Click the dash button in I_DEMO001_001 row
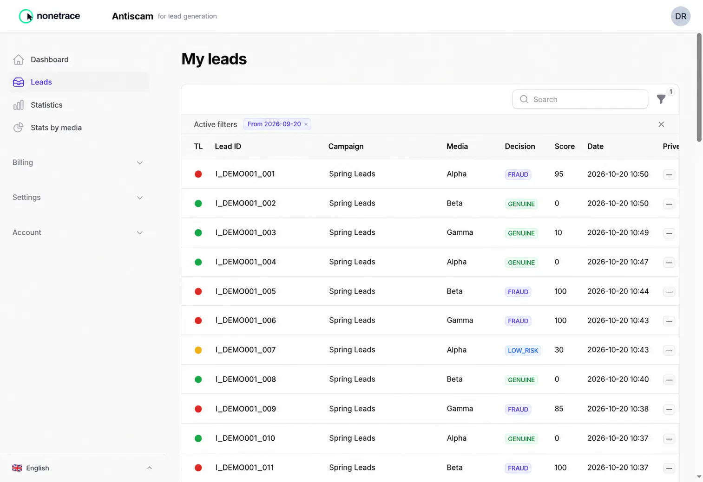The image size is (703, 482). pyautogui.click(x=669, y=175)
